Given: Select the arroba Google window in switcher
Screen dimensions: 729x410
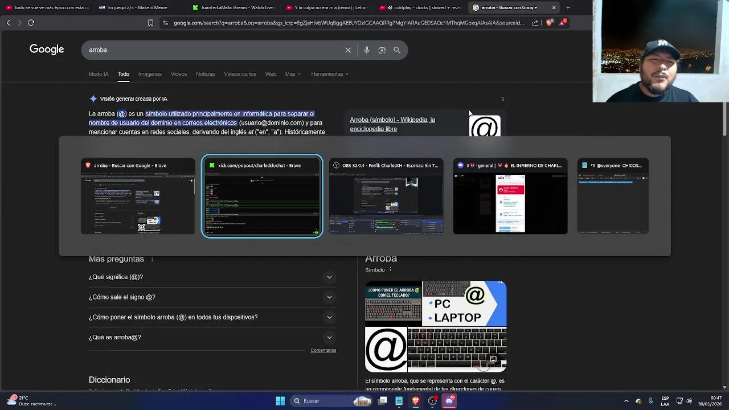Looking at the screenshot, I should pos(138,196).
